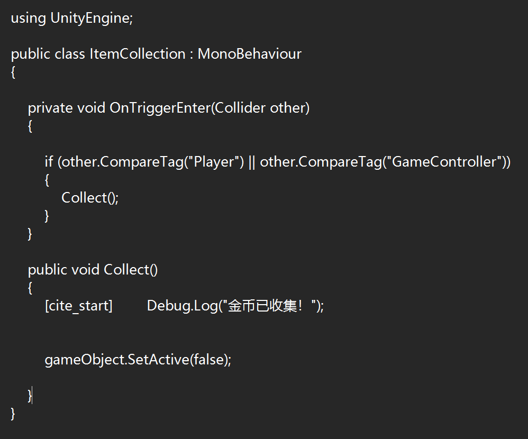The image size is (528, 439).
Task: Click the "GameController" tag string
Action: [445, 162]
